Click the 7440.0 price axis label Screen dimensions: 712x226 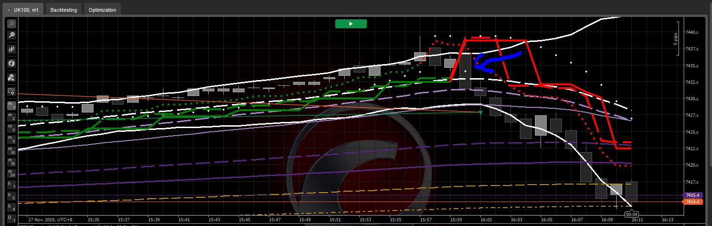click(692, 32)
